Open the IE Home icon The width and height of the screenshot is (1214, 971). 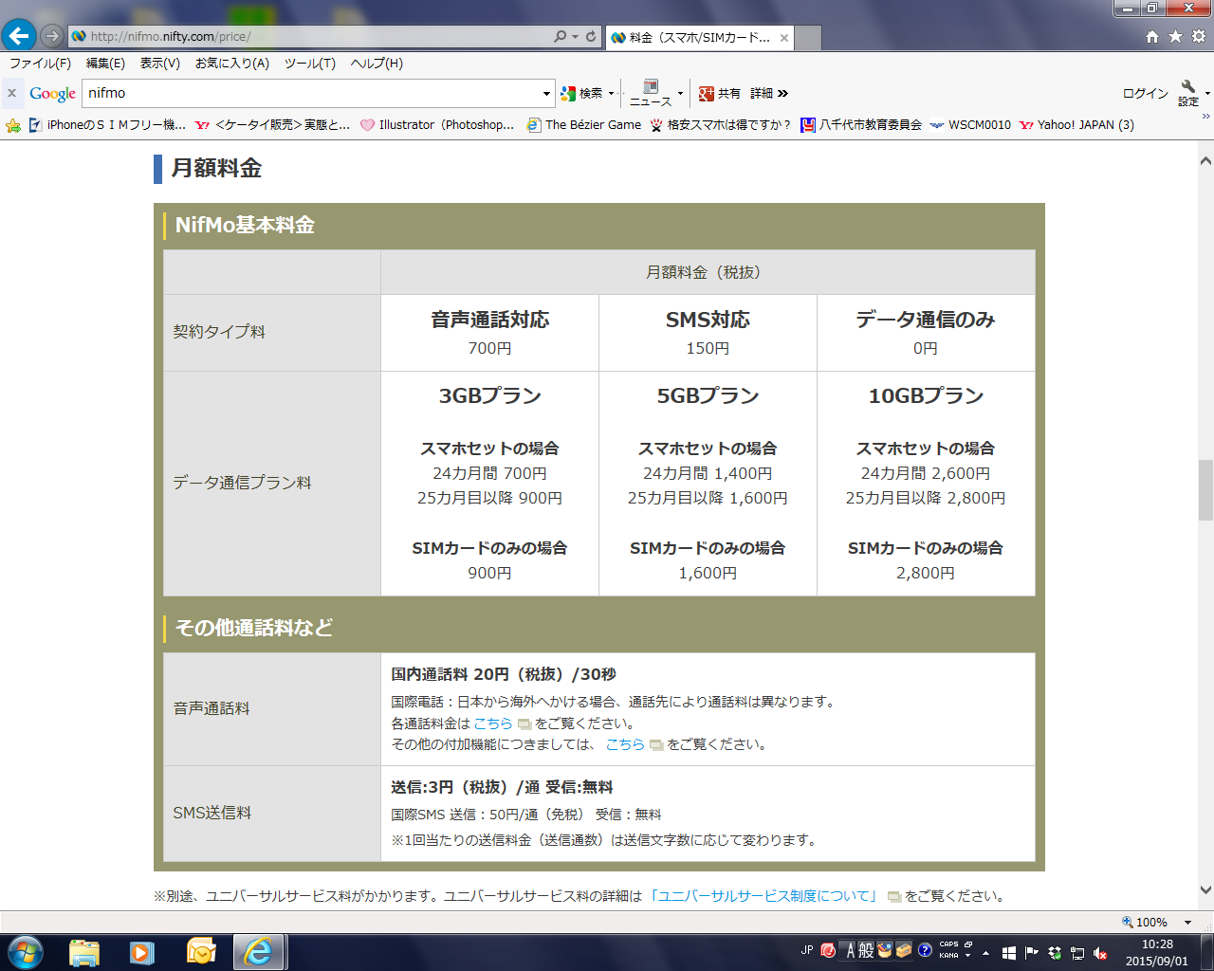tap(1152, 36)
